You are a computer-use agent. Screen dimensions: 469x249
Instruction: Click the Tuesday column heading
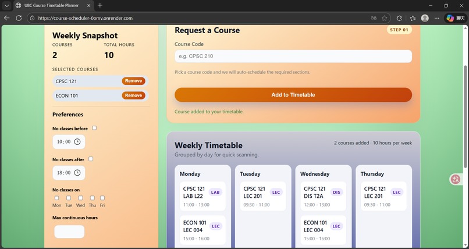[250, 174]
